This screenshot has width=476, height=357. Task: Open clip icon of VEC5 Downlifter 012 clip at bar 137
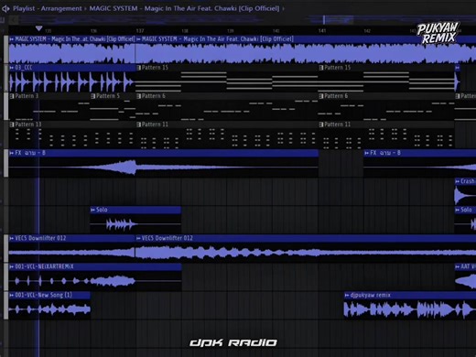[x=138, y=238]
